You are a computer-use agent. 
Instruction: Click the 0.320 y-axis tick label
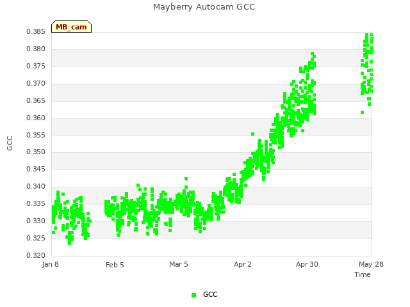36,255
